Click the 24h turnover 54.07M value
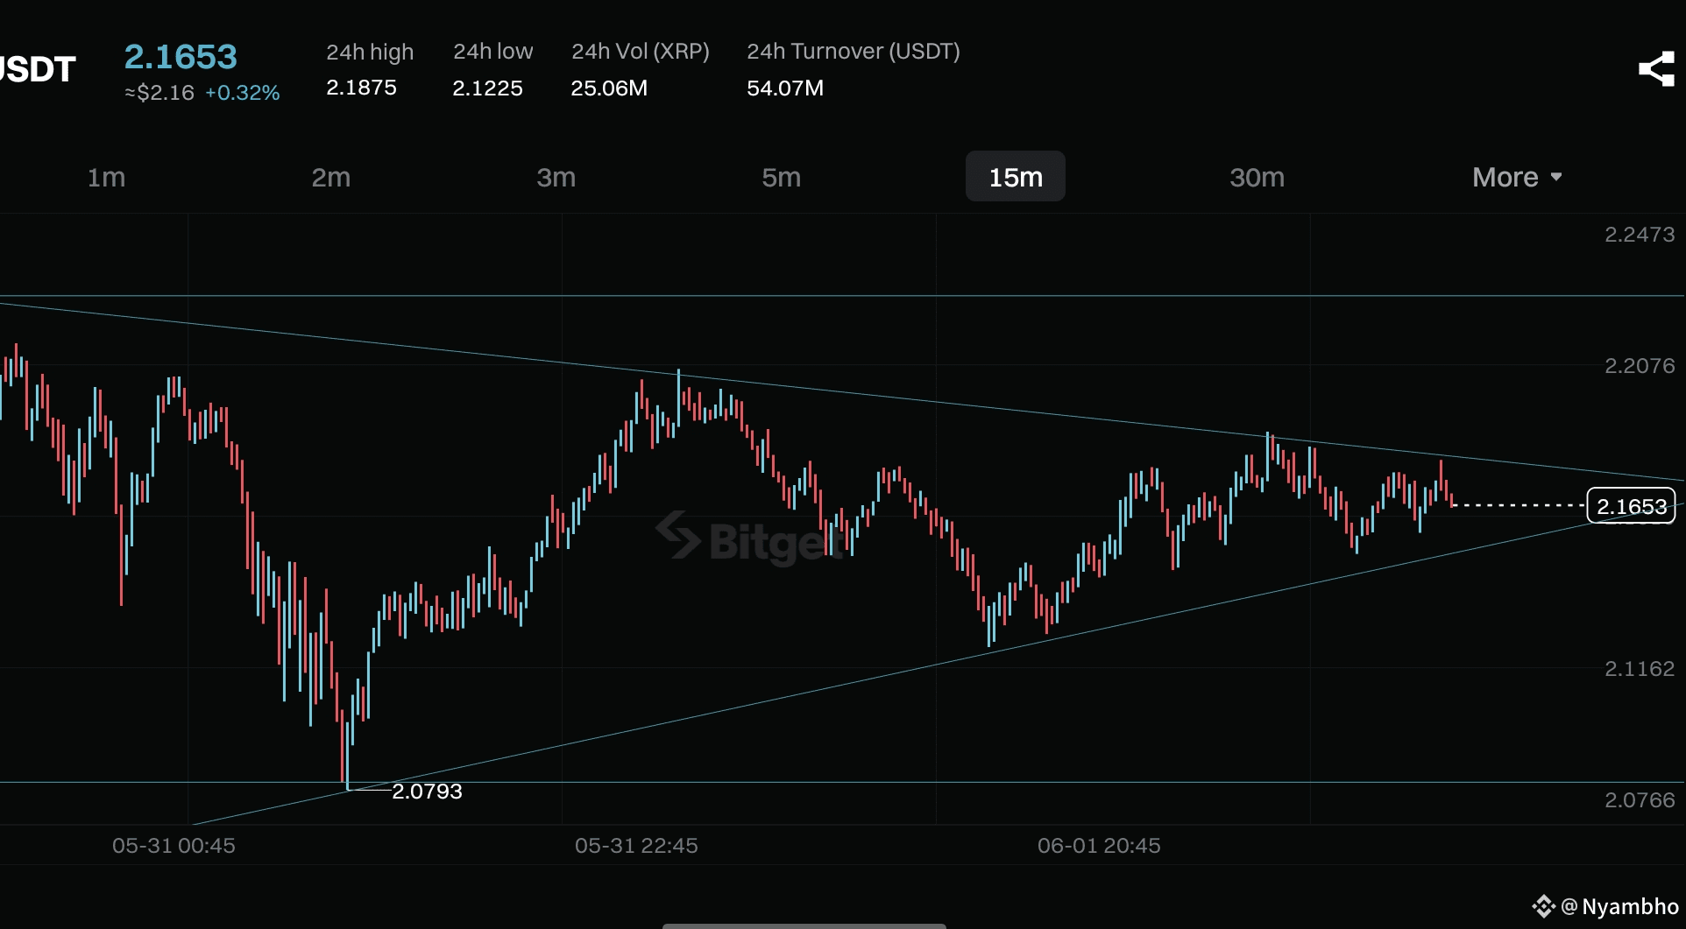Screen dimensions: 1686x929 click(785, 88)
